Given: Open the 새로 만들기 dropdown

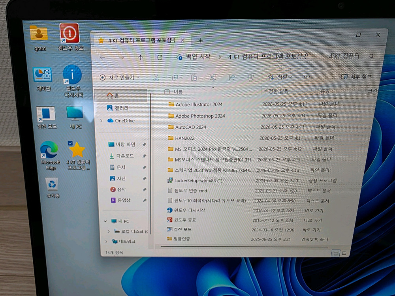Looking at the screenshot, I should 120,77.
